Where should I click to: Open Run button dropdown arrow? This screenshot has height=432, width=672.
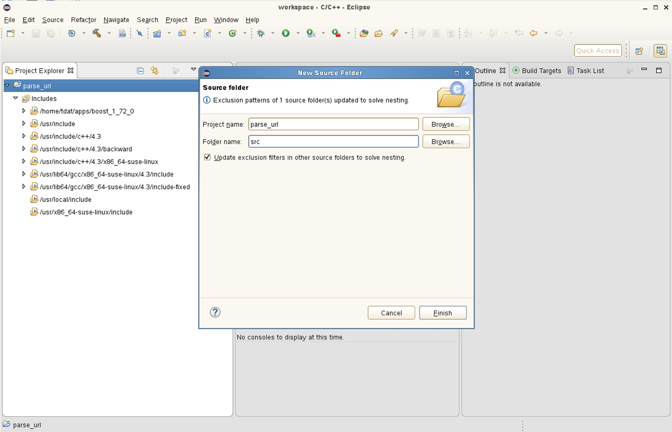[x=298, y=33]
